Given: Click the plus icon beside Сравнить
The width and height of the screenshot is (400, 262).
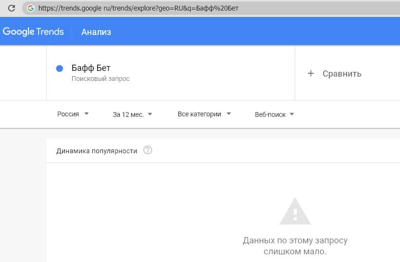Looking at the screenshot, I should click(311, 73).
